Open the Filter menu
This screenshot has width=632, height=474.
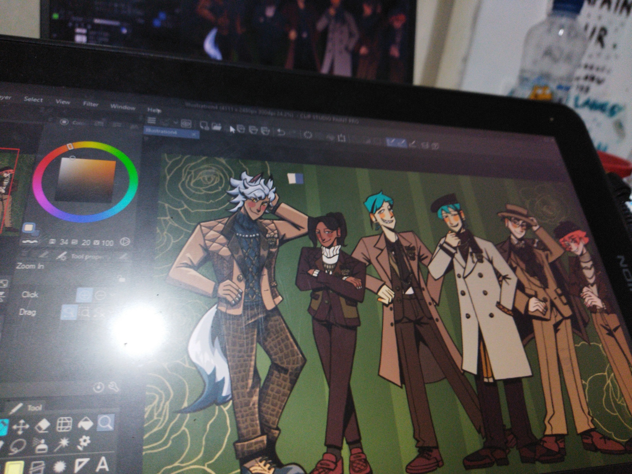[x=90, y=104]
